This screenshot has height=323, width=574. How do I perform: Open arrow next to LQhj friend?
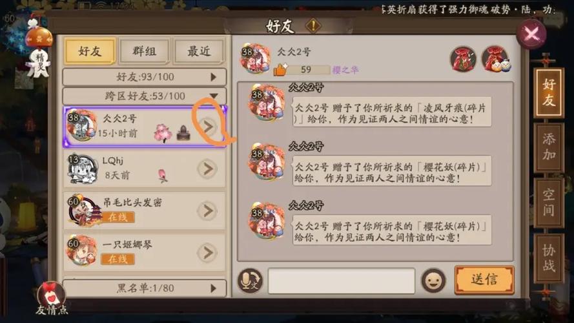click(x=207, y=169)
